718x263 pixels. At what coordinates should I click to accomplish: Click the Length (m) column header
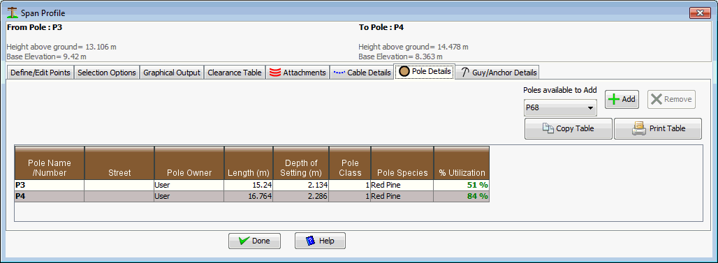tap(249, 163)
